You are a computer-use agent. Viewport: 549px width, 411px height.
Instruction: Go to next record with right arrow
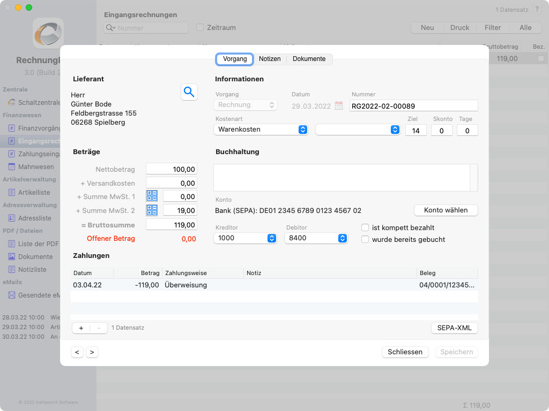pos(92,352)
